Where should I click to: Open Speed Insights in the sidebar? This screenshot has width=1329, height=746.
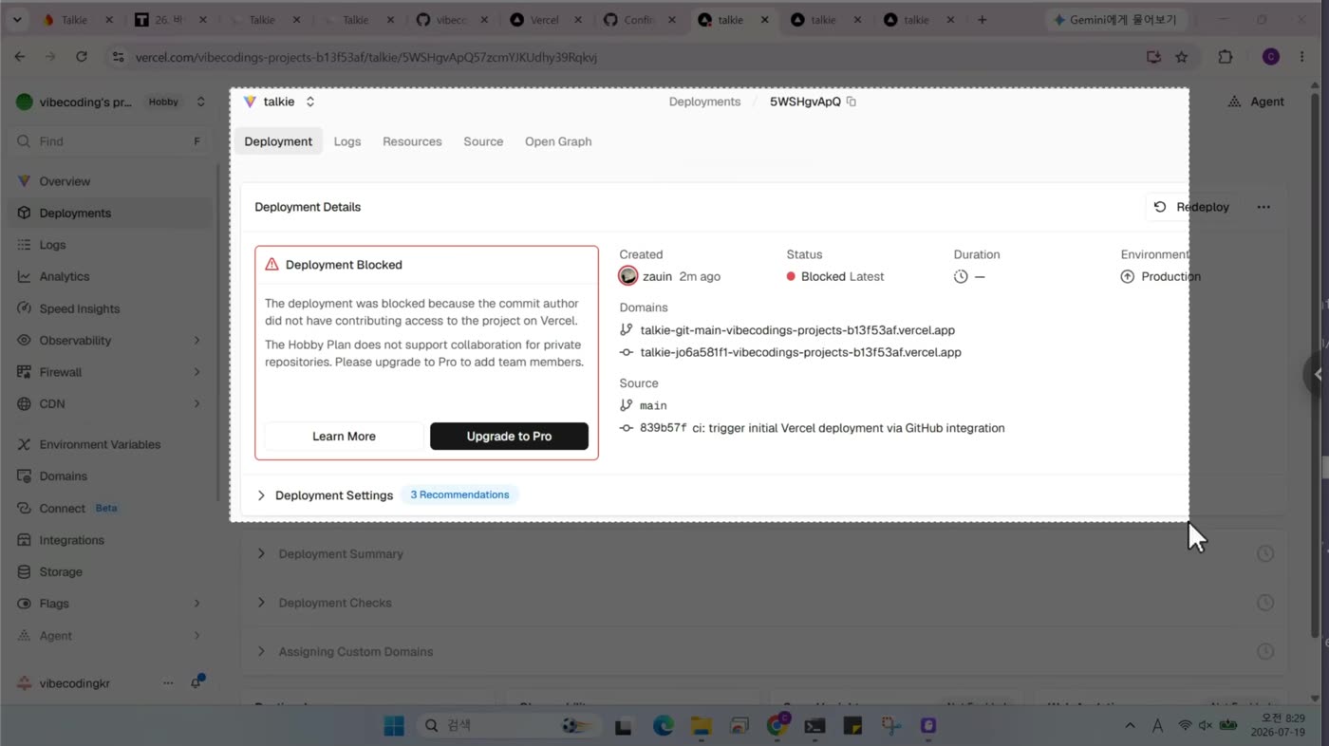coord(79,308)
